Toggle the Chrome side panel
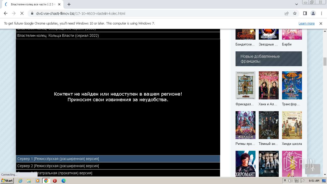The width and height of the screenshot is (327, 184). pyautogui.click(x=305, y=13)
